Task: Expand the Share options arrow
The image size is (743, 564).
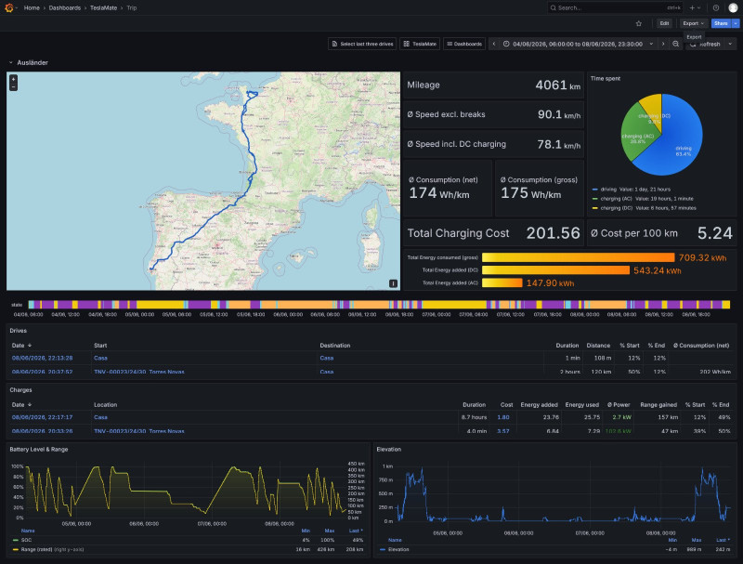Action: (736, 23)
